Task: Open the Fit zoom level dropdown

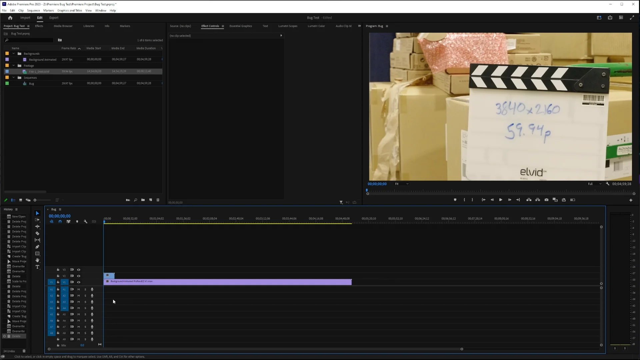Action: 401,184
